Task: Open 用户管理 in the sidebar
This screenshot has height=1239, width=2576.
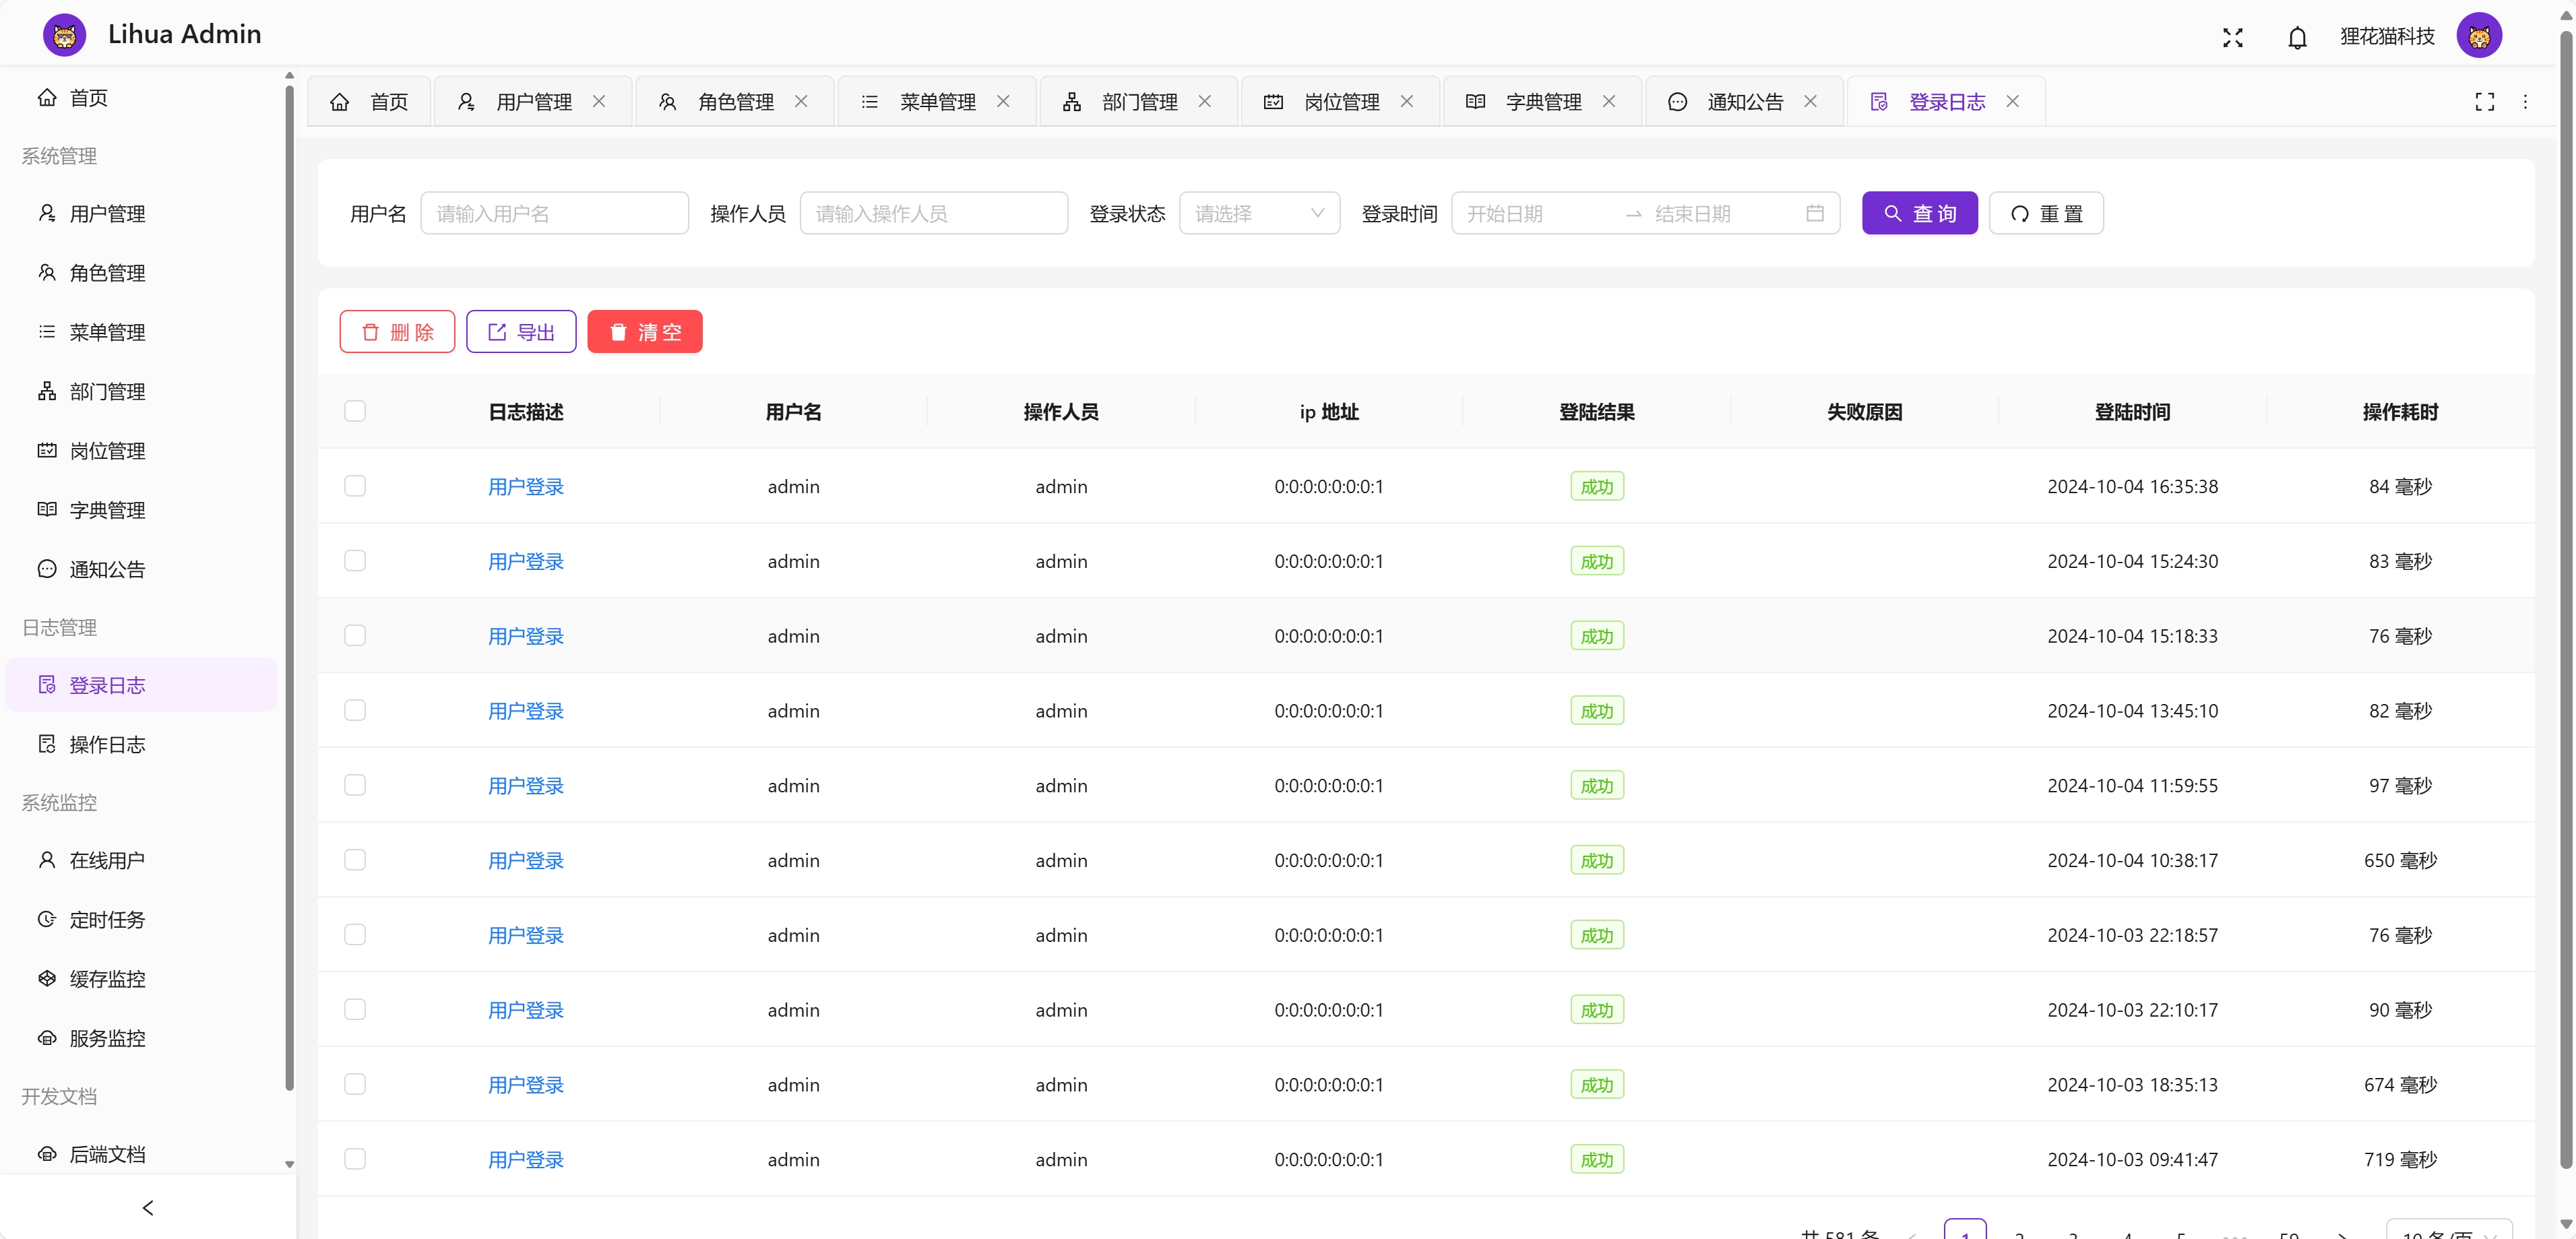Action: [142, 214]
